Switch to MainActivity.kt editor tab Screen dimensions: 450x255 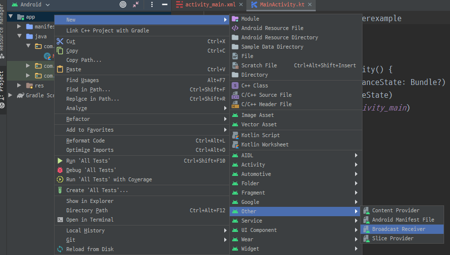click(x=282, y=4)
